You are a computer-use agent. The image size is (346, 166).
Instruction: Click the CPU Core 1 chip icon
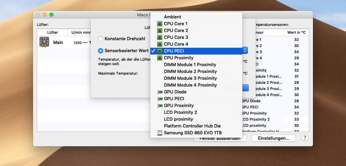[x=160, y=24]
